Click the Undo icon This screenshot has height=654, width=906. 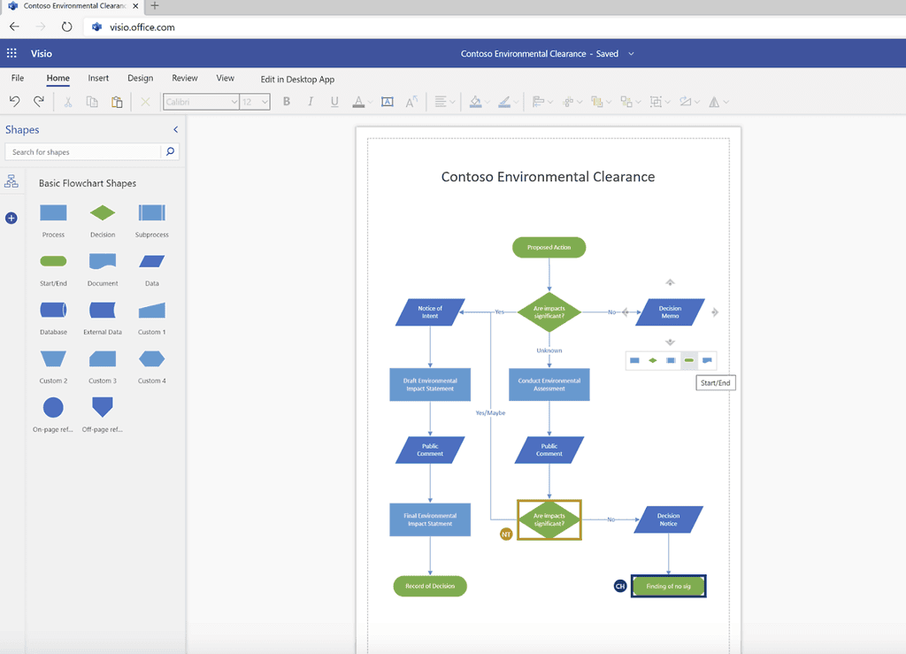tap(15, 101)
